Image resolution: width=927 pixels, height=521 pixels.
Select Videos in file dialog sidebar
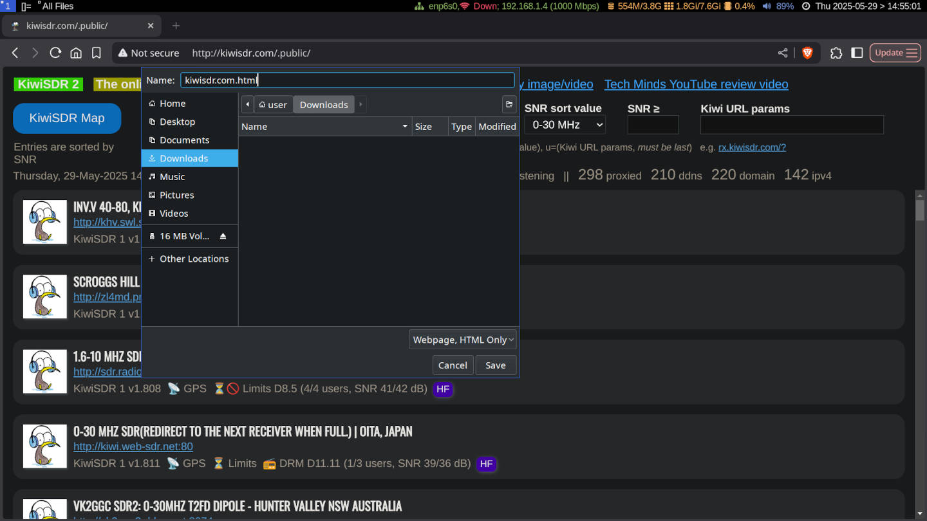[x=190, y=213]
